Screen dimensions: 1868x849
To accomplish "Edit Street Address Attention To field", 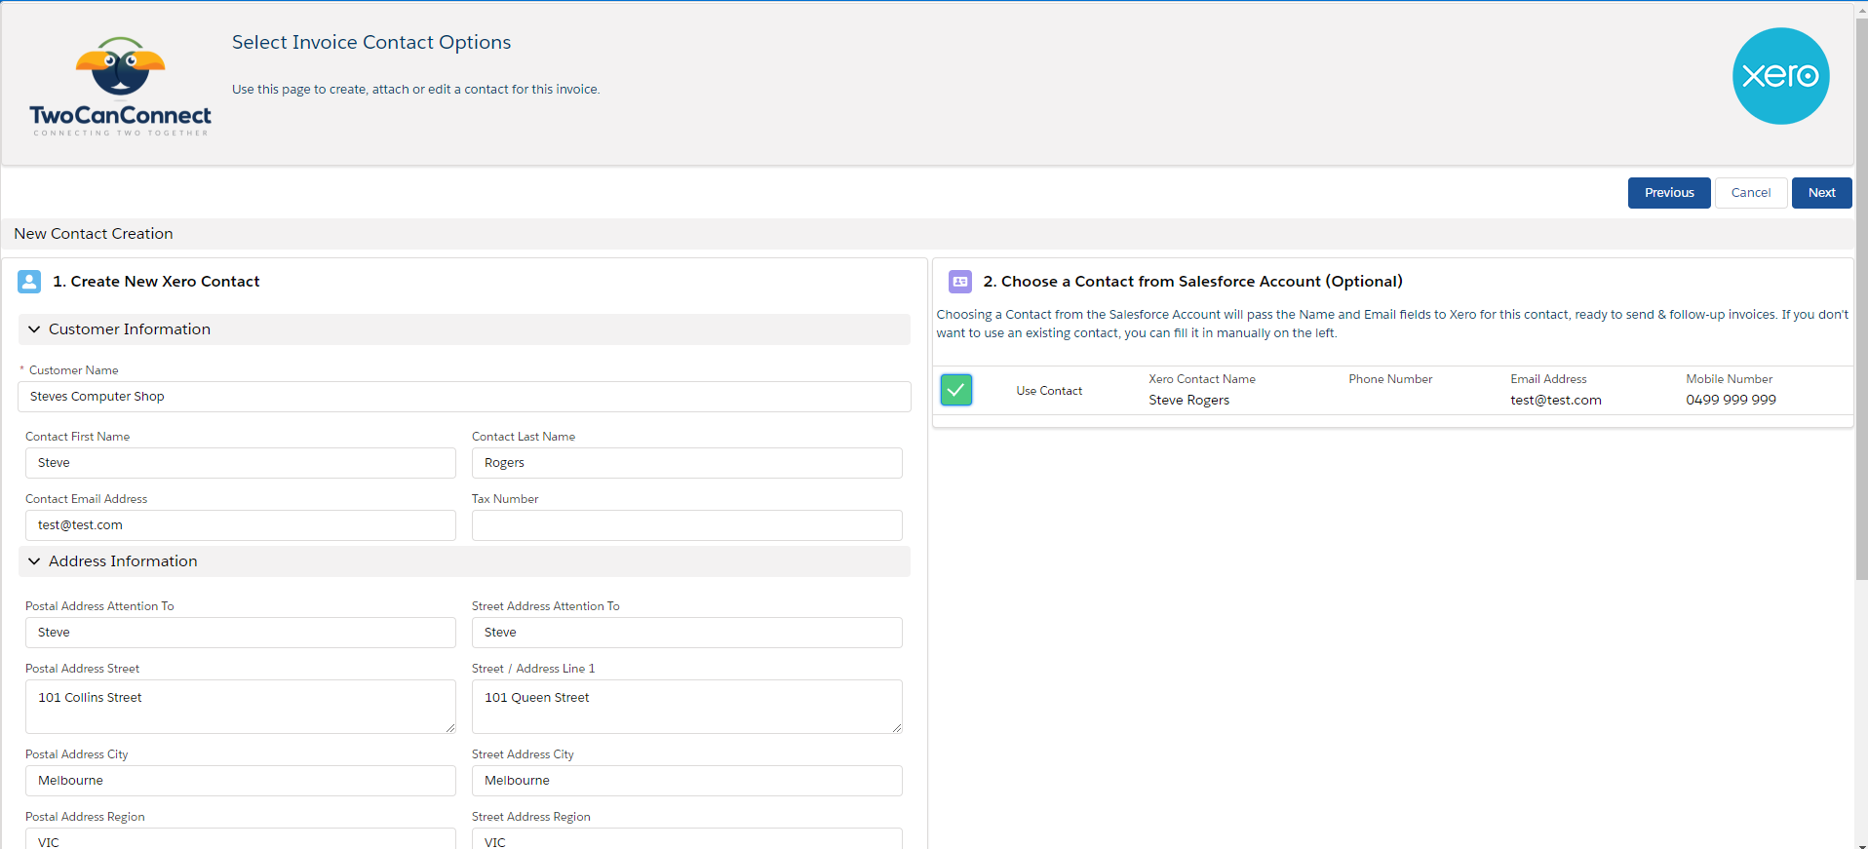I will [687, 633].
